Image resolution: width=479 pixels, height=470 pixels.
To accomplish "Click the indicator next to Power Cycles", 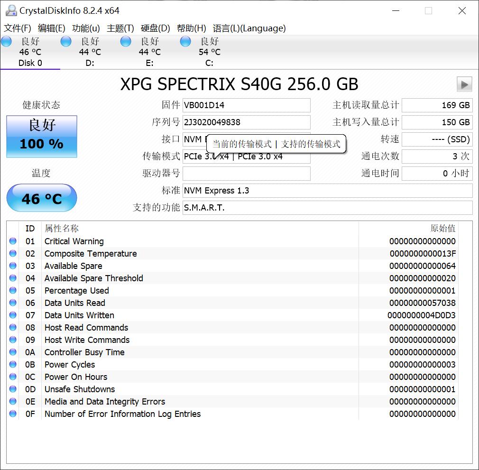I will pyautogui.click(x=13, y=364).
